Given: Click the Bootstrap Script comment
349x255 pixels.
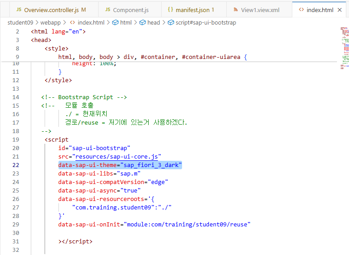Looking at the screenshot, I should (84, 97).
